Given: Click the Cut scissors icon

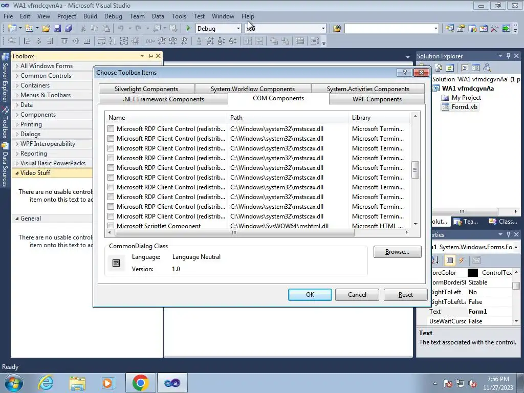Looking at the screenshot, I should click(83, 29).
